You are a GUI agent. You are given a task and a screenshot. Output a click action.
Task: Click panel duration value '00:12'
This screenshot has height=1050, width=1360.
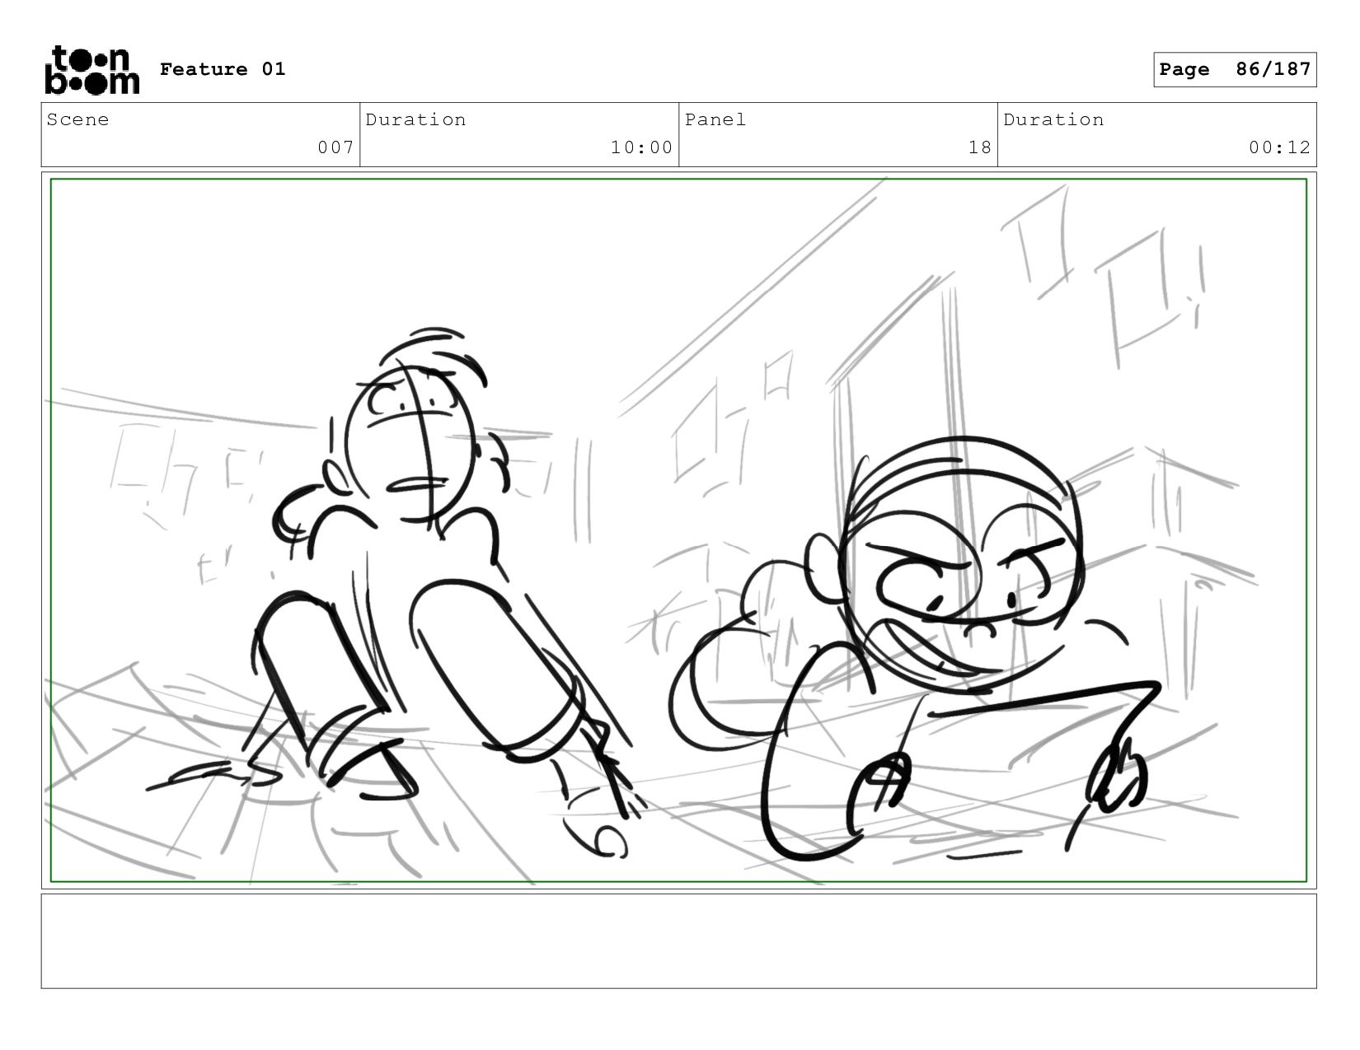(x=1279, y=147)
